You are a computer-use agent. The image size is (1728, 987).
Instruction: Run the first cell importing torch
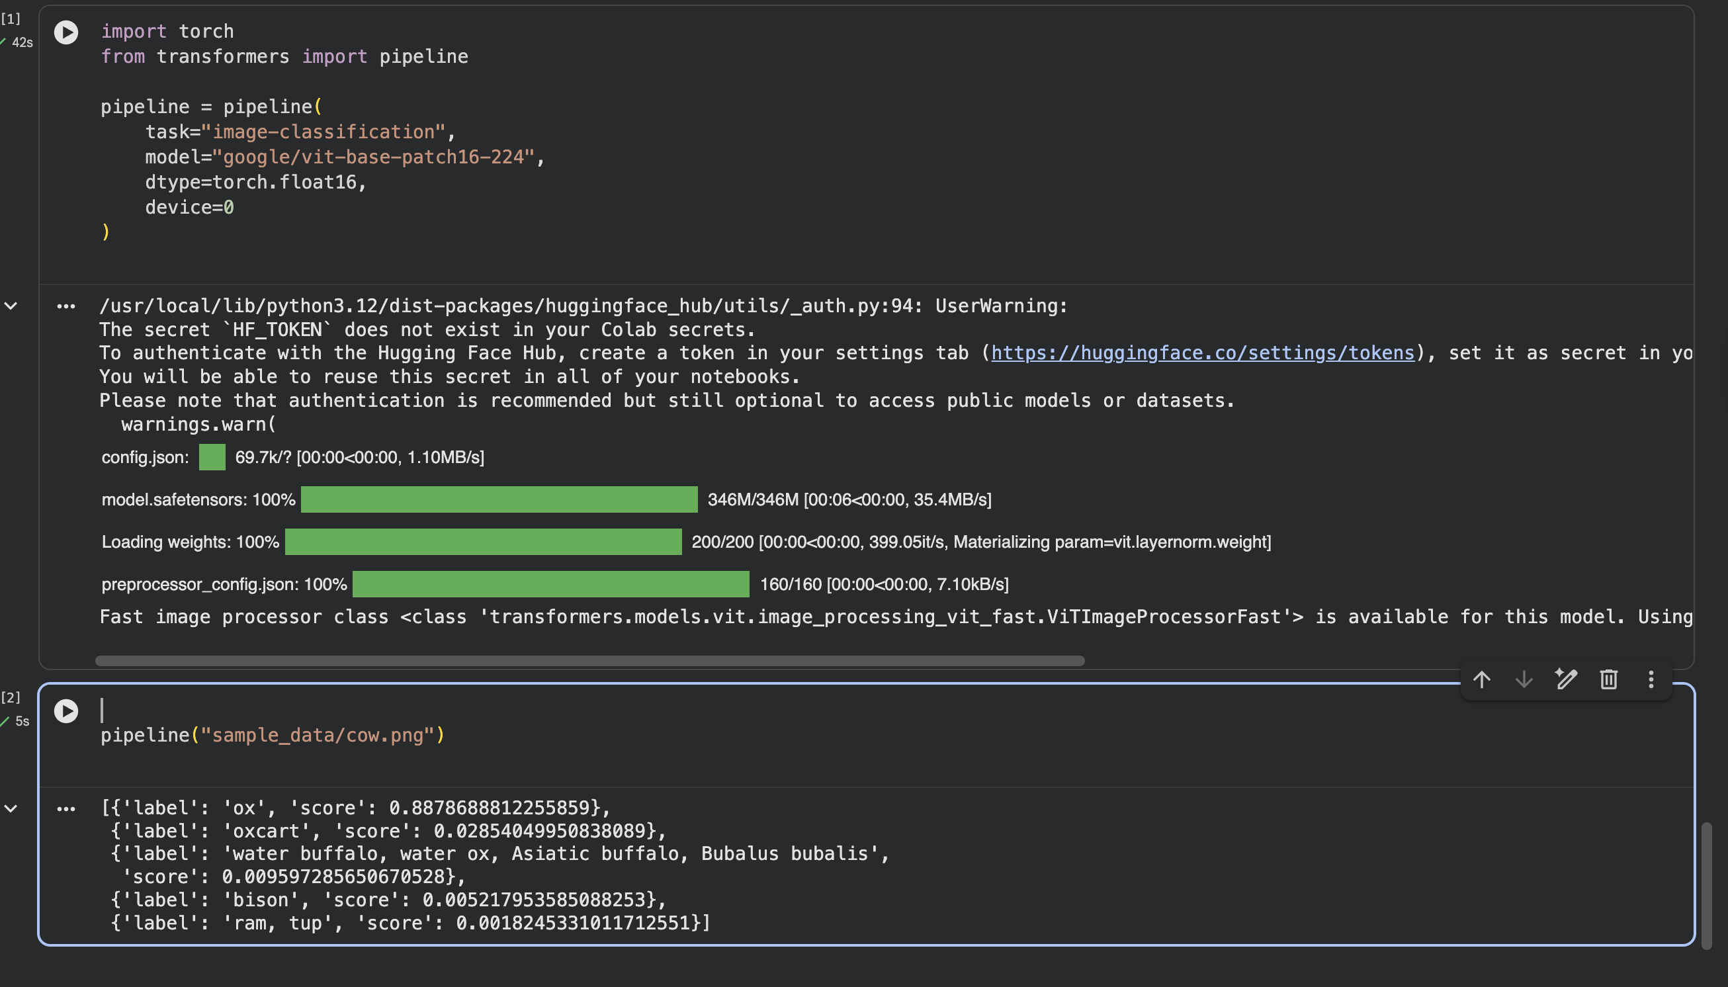(65, 32)
